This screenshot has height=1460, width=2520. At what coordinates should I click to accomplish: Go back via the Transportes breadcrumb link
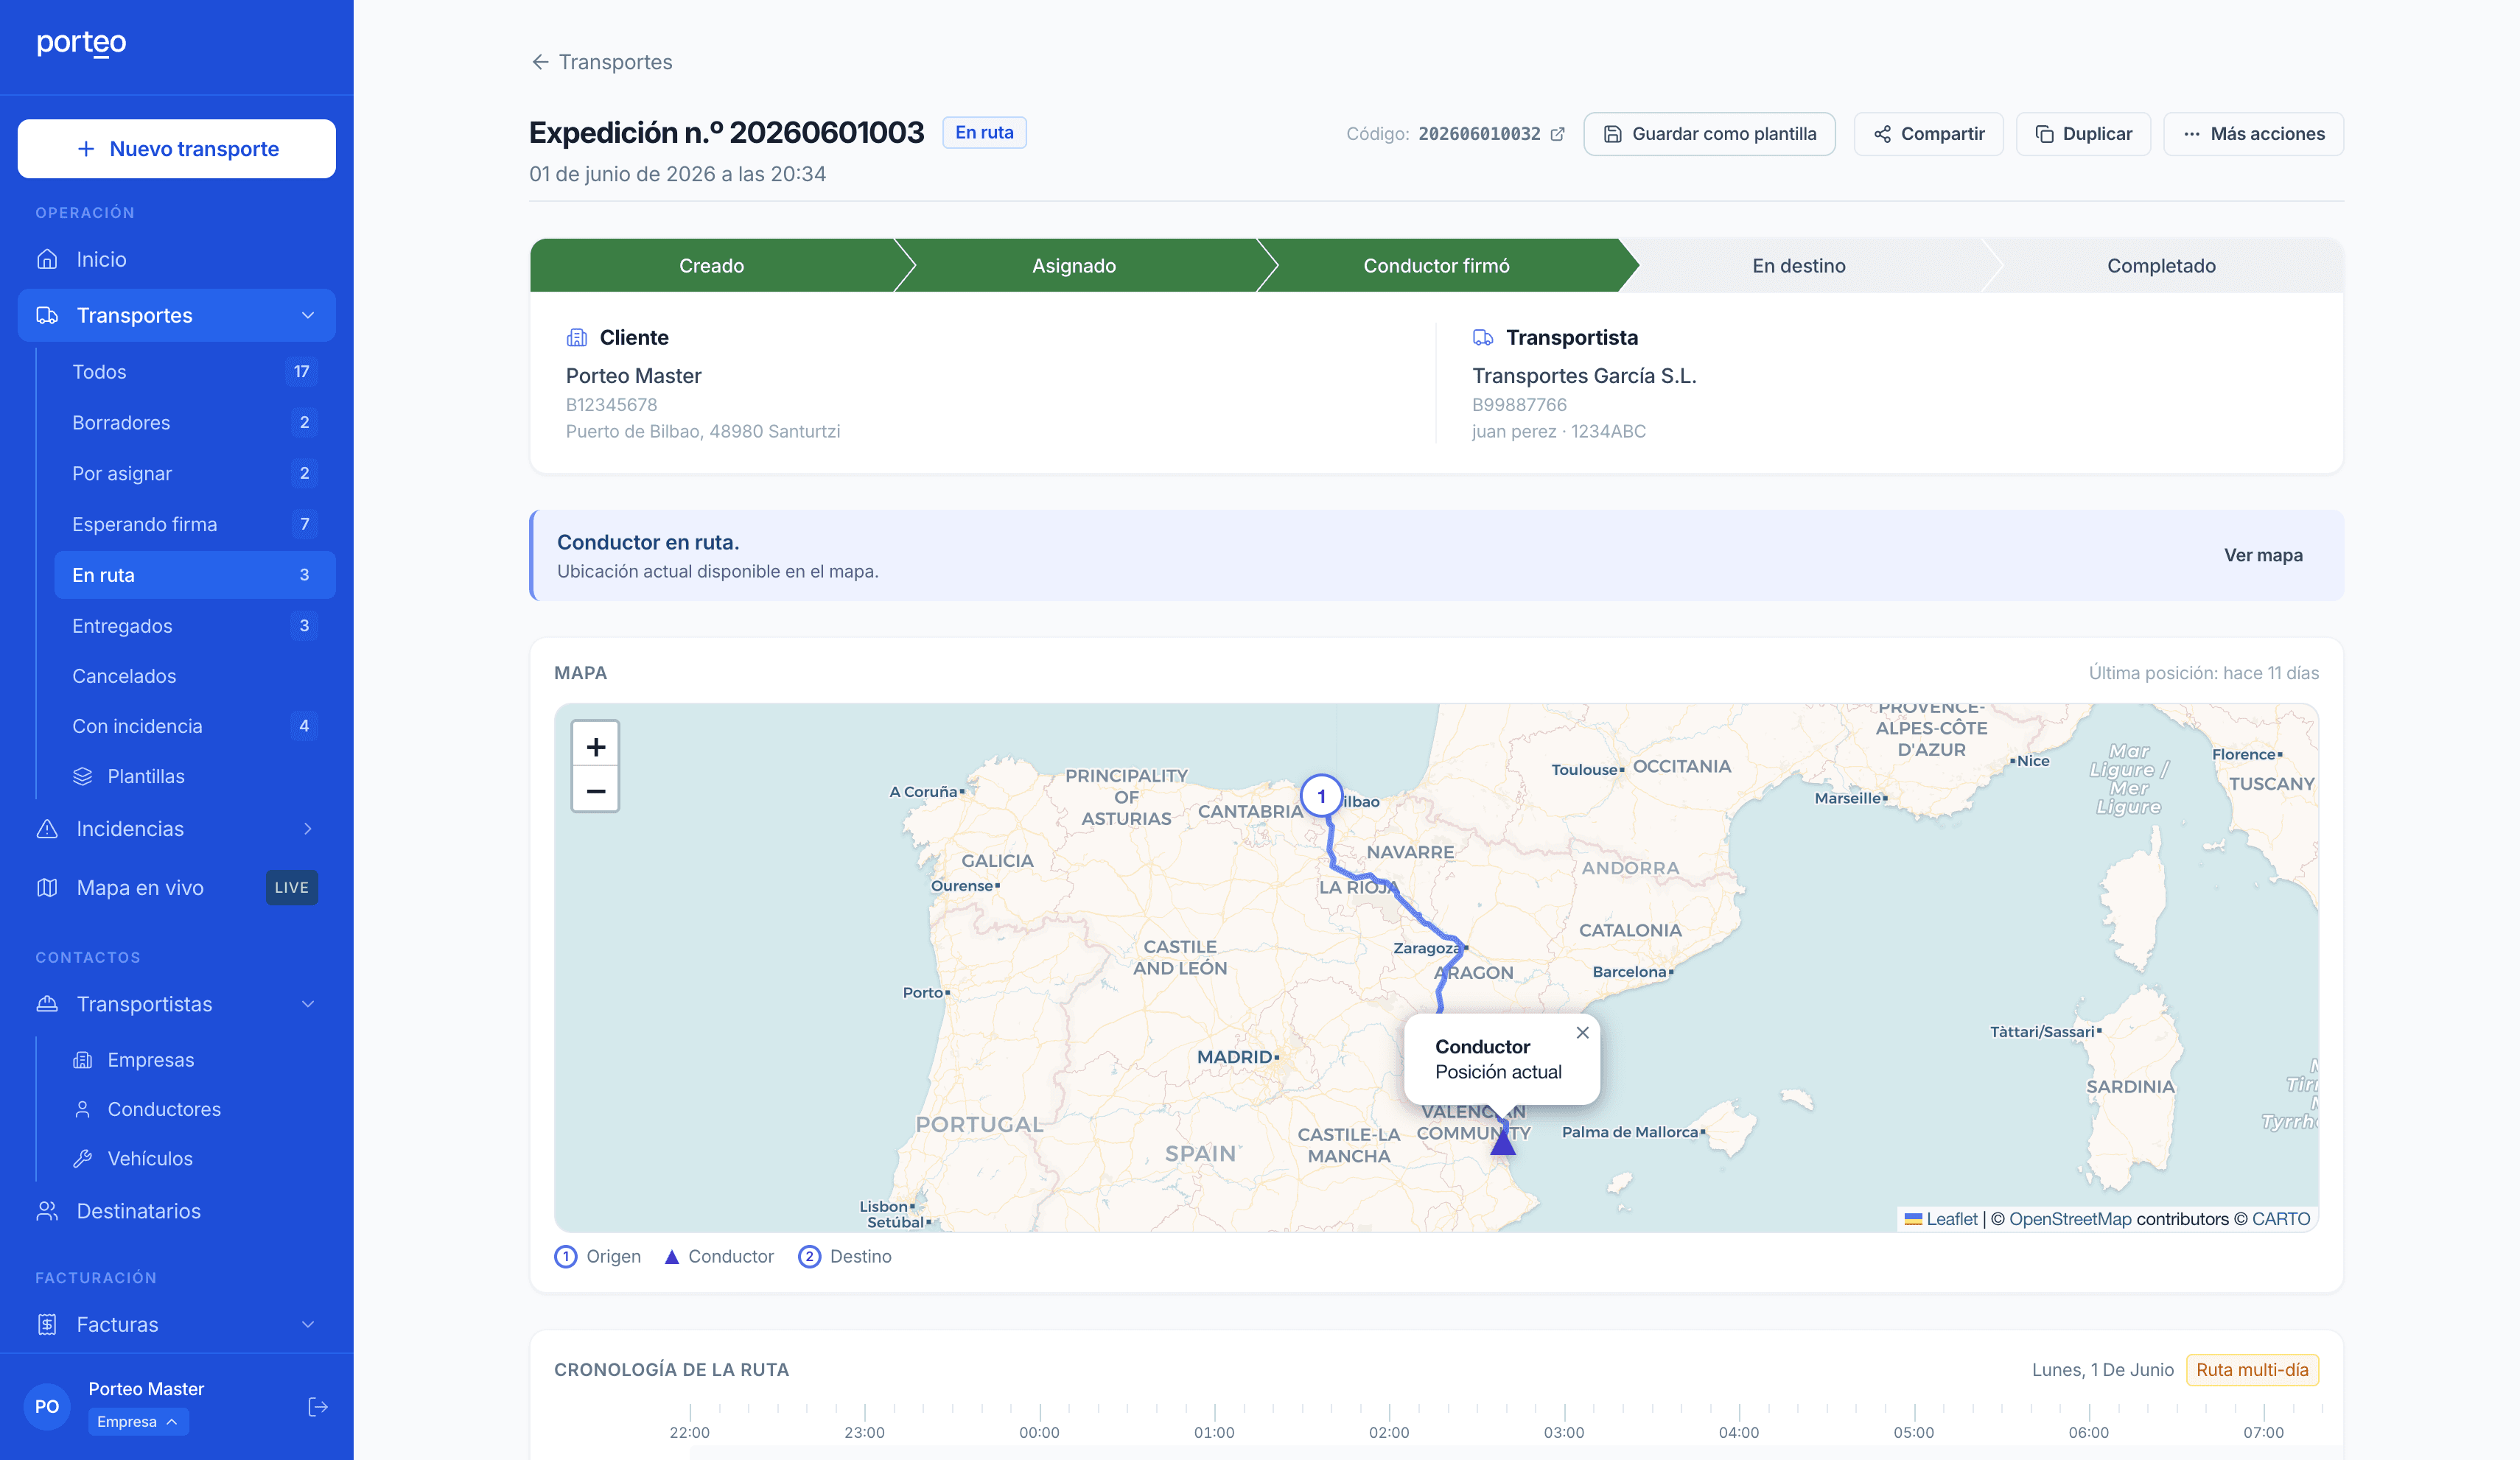tap(615, 62)
